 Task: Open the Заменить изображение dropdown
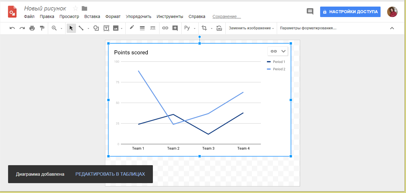[251, 28]
